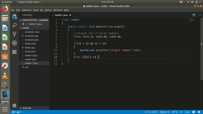Select the ladder1.java editor tab
This screenshot has width=203, height=114.
tap(61, 15)
